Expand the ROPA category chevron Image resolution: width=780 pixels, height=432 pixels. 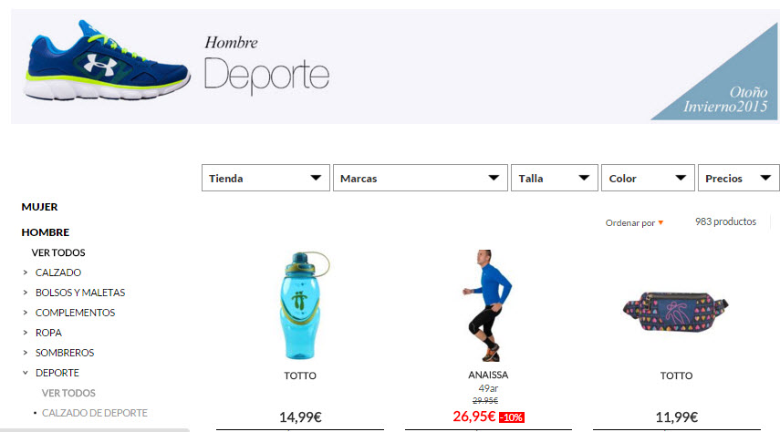click(x=26, y=333)
